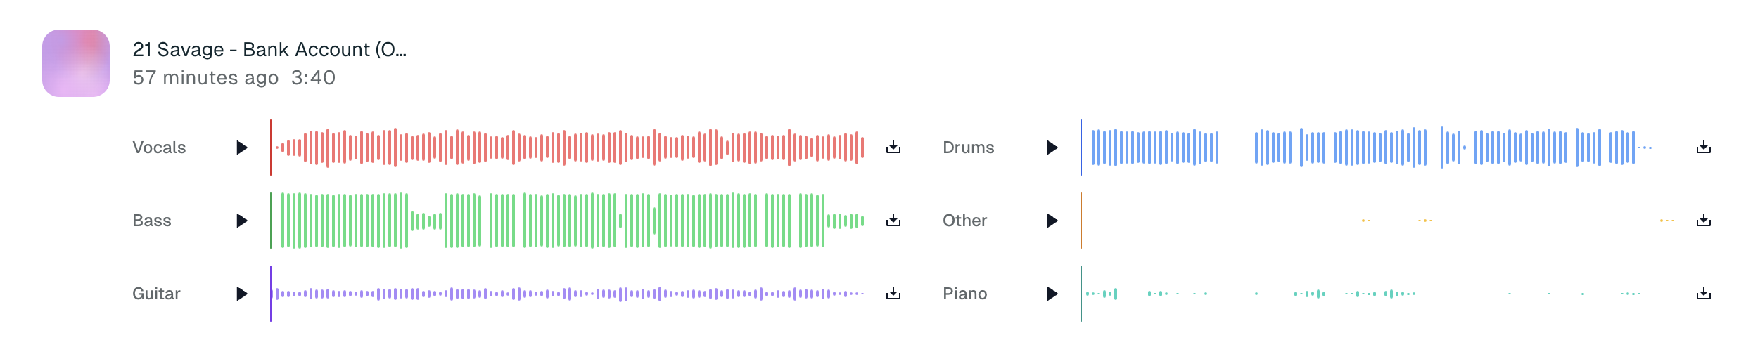Seek within the blue Drums waveform
The image size is (1753, 347).
1377,148
